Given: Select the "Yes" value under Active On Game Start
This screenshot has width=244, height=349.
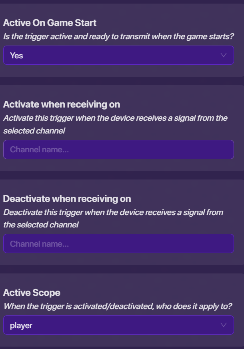Looking at the screenshot, I should pyautogui.click(x=17, y=56).
